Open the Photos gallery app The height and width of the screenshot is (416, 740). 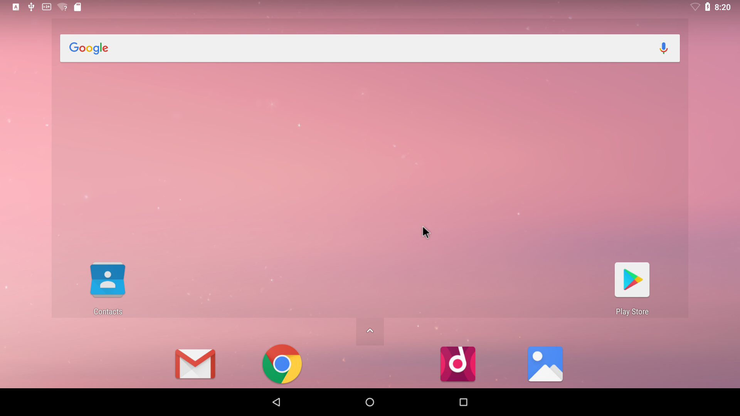[545, 364]
